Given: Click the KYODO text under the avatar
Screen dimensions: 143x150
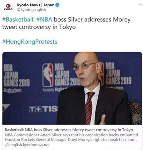Looking at the screenshot, I should [x=8, y=9].
